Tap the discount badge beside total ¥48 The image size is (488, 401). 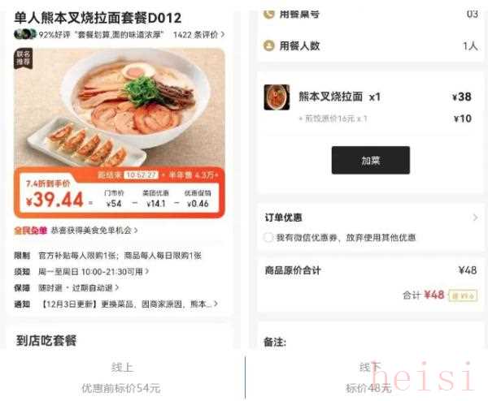click(463, 295)
